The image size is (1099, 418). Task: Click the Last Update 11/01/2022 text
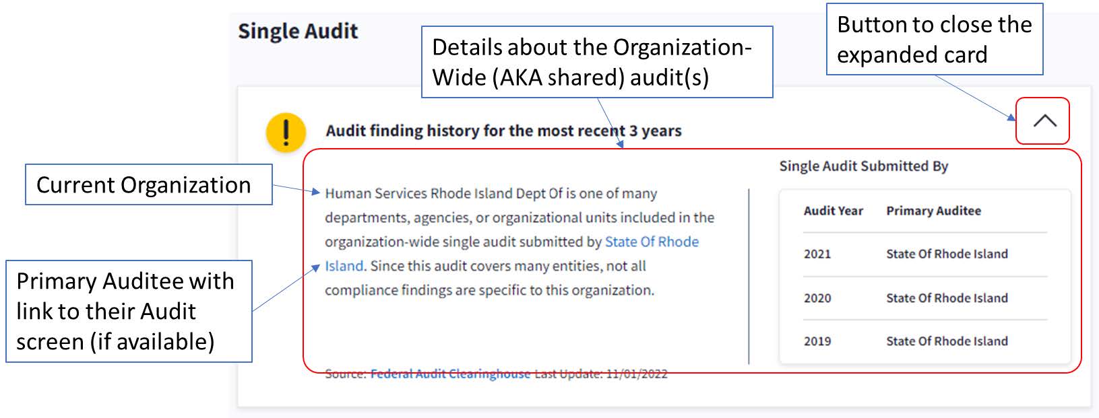(601, 374)
